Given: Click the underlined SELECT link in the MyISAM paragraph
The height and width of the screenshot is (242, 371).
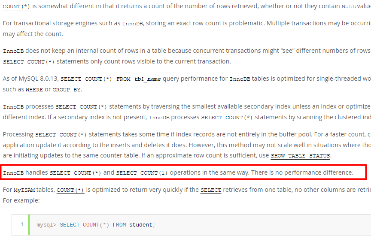Looking at the screenshot, I should tap(210, 190).
